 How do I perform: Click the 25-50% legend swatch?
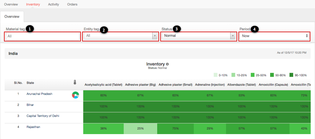pyautogui.click(x=252, y=75)
